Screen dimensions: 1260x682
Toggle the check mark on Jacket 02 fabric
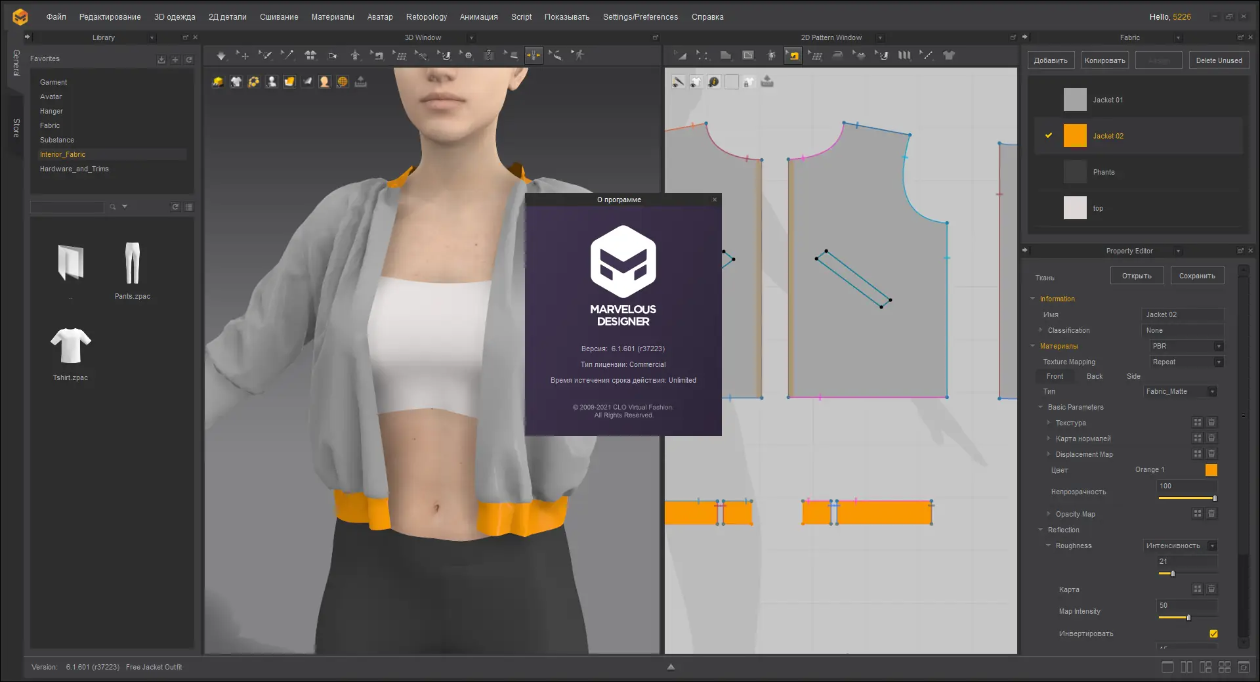point(1049,136)
